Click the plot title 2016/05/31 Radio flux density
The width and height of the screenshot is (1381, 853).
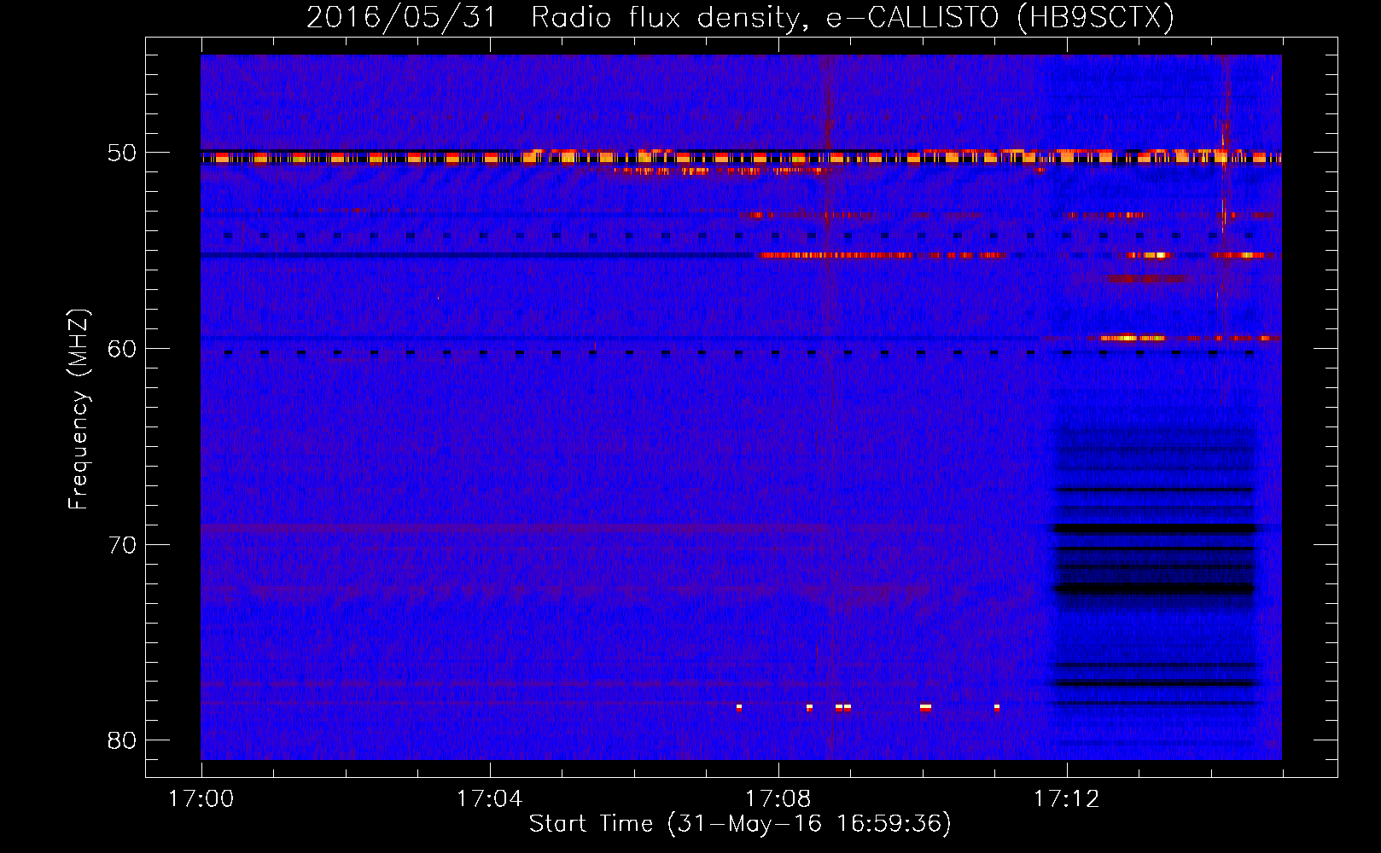pos(740,17)
